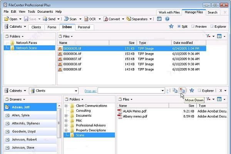
Task: Switch to the Work with Files tab
Action: click(x=169, y=12)
